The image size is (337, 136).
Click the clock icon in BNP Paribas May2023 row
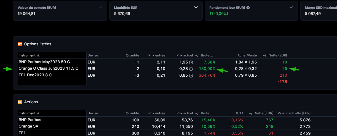pyautogui.click(x=191, y=62)
